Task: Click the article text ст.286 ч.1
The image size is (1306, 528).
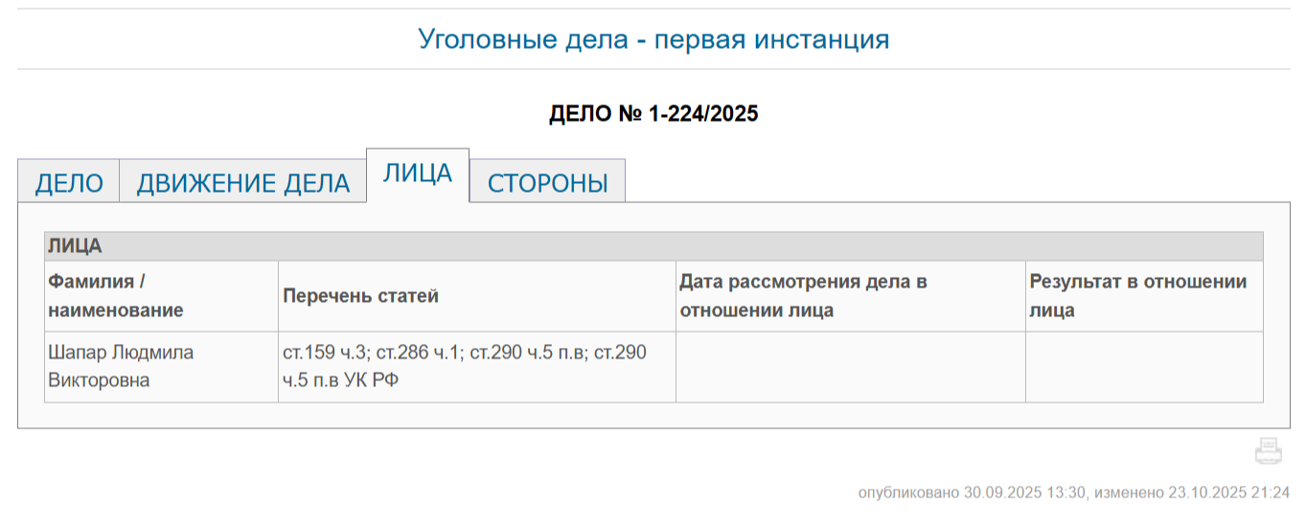Action: 418,353
